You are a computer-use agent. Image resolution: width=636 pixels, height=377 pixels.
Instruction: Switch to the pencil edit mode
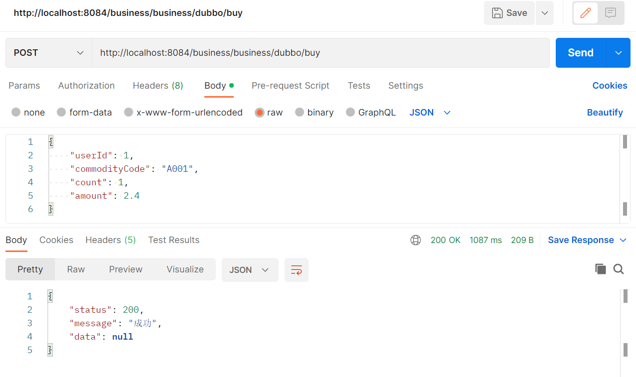(x=586, y=13)
